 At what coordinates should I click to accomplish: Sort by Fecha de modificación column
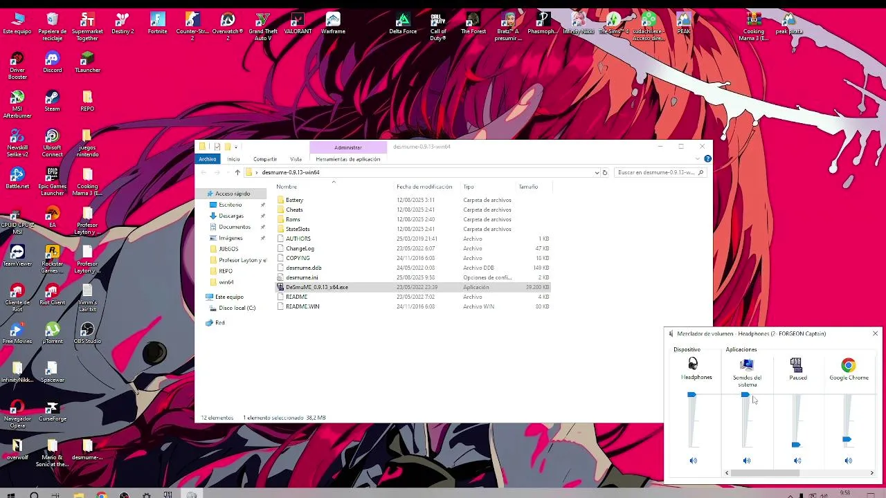[x=424, y=187]
